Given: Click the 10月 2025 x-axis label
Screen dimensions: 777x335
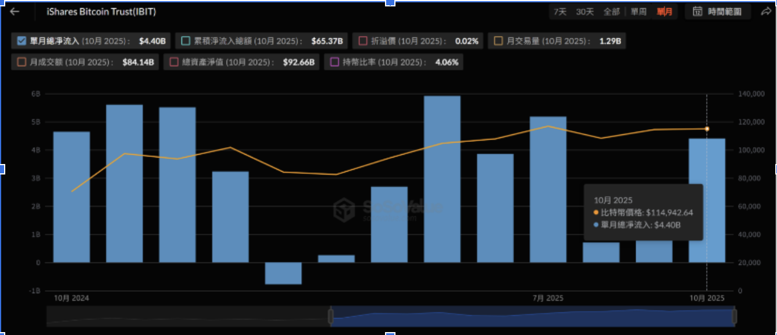Looking at the screenshot, I should click(707, 298).
